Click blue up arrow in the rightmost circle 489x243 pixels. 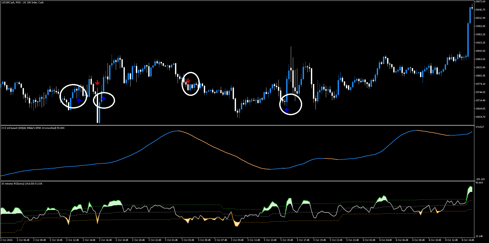click(x=287, y=110)
